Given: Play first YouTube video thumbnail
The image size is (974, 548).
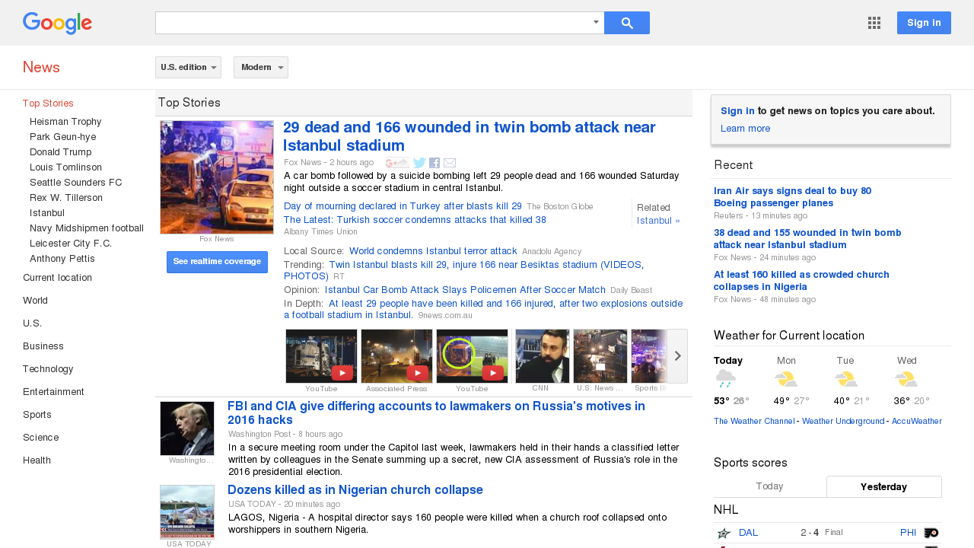Looking at the screenshot, I should click(321, 356).
